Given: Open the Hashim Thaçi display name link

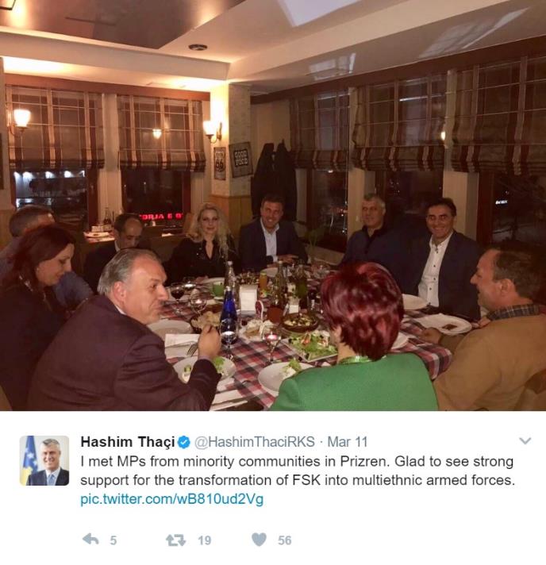Looking at the screenshot, I should [128, 442].
